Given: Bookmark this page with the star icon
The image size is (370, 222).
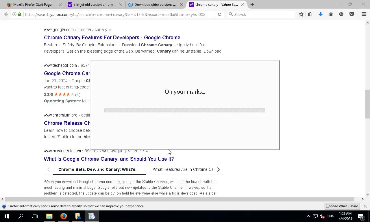Looking at the screenshot, I should 301,14.
